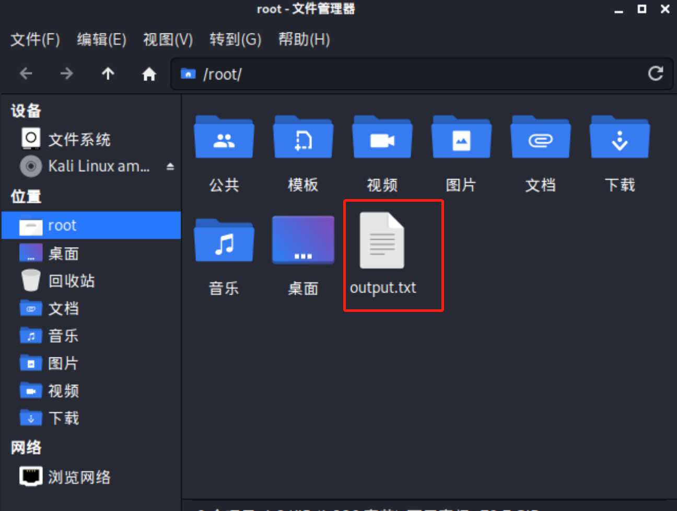Open the home folder via toolbar icon
677x511 pixels.
pyautogui.click(x=148, y=73)
